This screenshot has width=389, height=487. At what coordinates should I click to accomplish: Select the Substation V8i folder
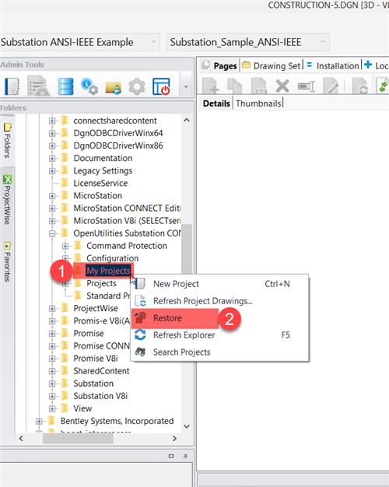click(x=100, y=396)
